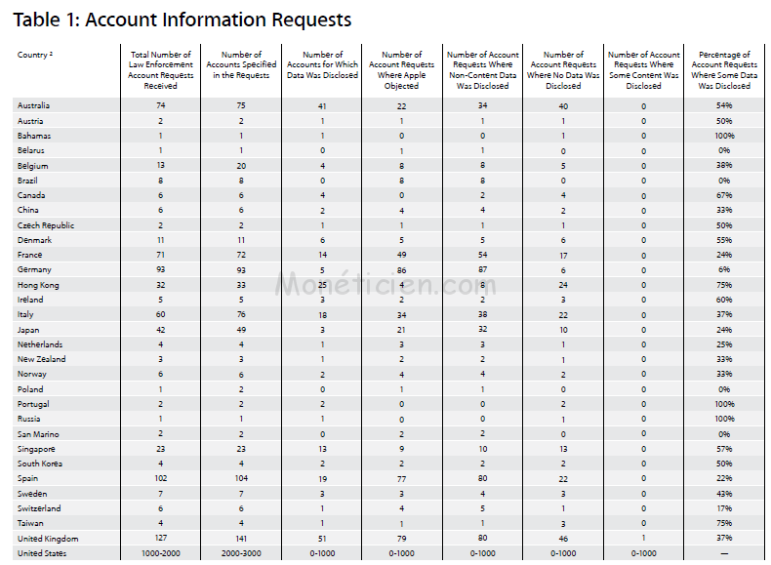Click the 'Table 1: Account Information Requests' title
This screenshot has width=771, height=565.
184,20
